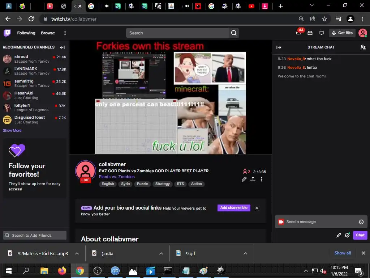
Task: Expand options for the ).m4a download
Action: pyautogui.click(x=161, y=253)
